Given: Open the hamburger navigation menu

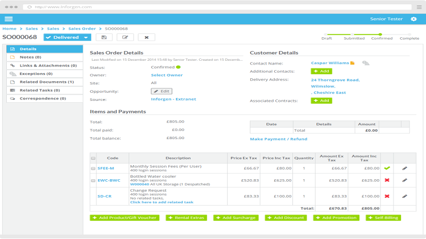Looking at the screenshot, I should point(9,19).
